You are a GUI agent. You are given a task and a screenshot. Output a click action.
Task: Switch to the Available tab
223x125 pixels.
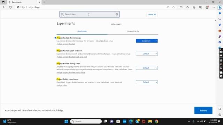[x=82, y=31]
